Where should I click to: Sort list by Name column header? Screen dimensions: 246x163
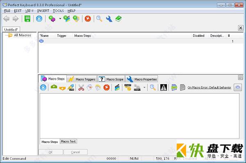click(44, 36)
